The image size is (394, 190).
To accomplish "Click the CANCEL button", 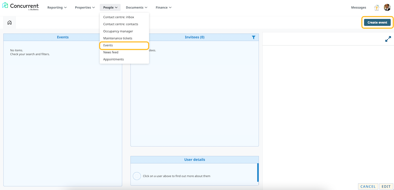I will point(368,186).
